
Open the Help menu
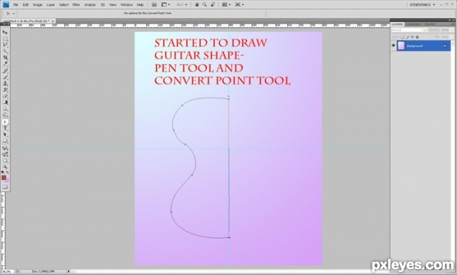pyautogui.click(x=140, y=5)
